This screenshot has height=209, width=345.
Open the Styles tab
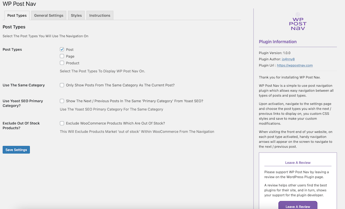click(76, 15)
